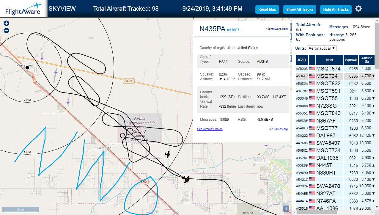Sort table by Altitude column header
This screenshot has width=379, height=215.
click(367, 60)
